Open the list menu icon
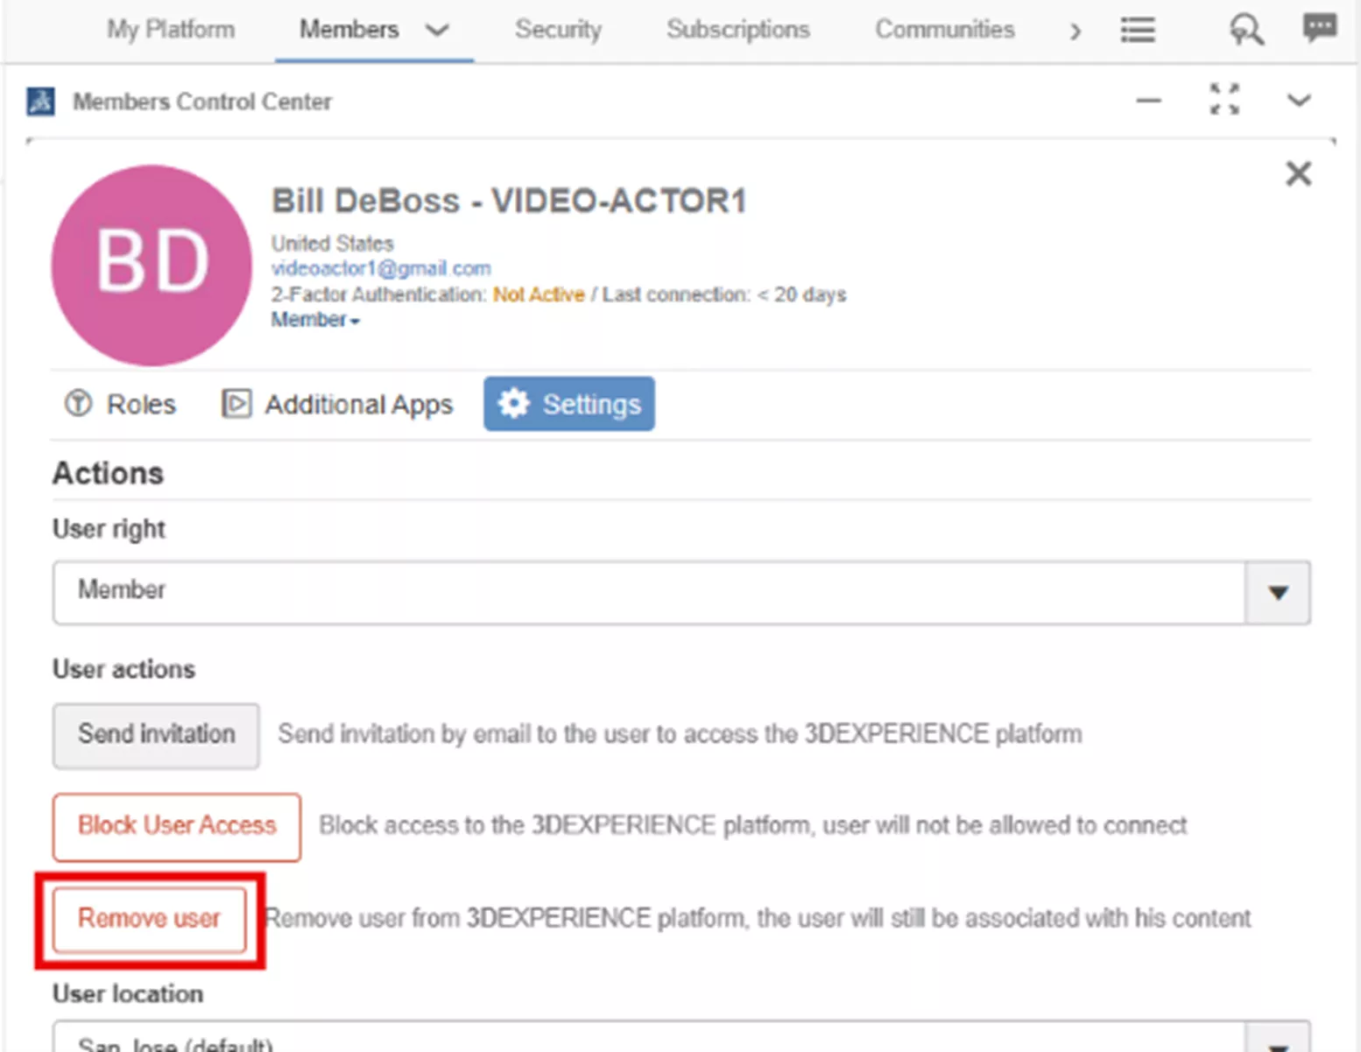 tap(1138, 30)
